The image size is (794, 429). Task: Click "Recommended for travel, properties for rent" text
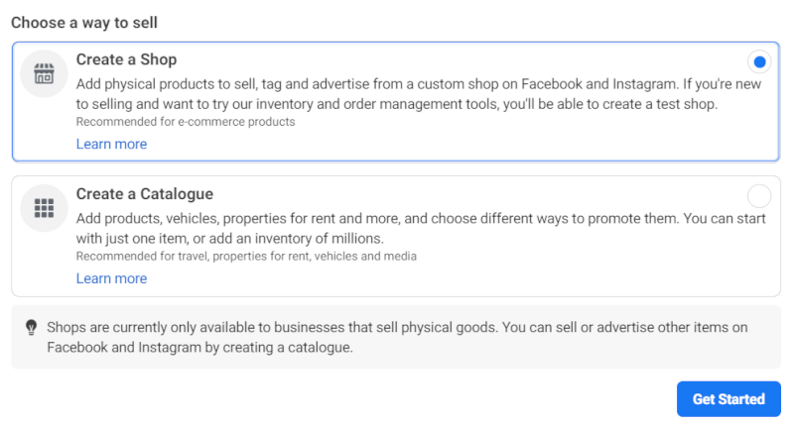[x=246, y=256]
